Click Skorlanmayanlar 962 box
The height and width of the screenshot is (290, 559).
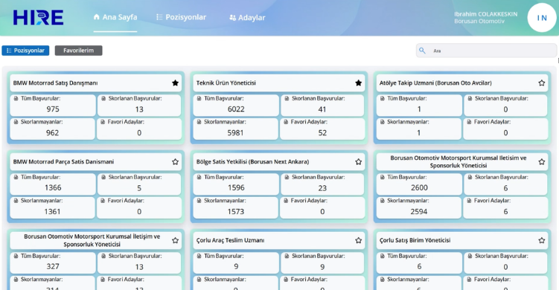pyautogui.click(x=52, y=129)
